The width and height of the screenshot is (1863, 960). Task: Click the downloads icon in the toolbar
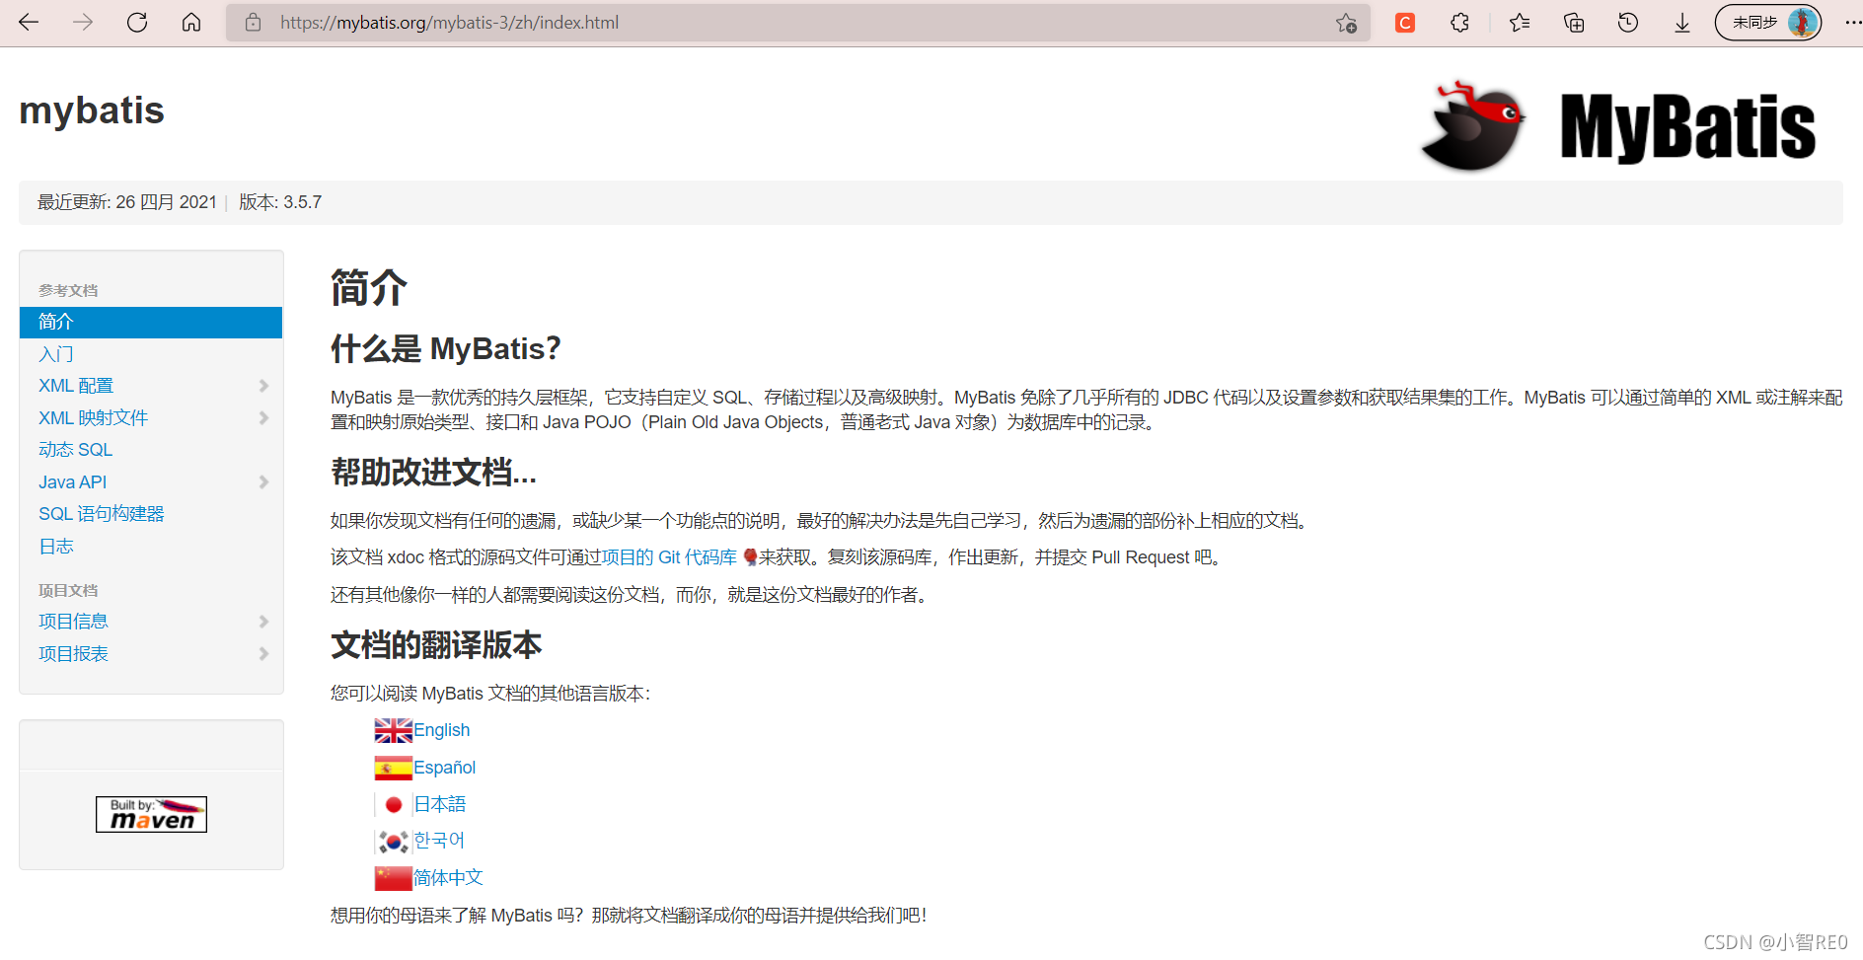(x=1681, y=22)
